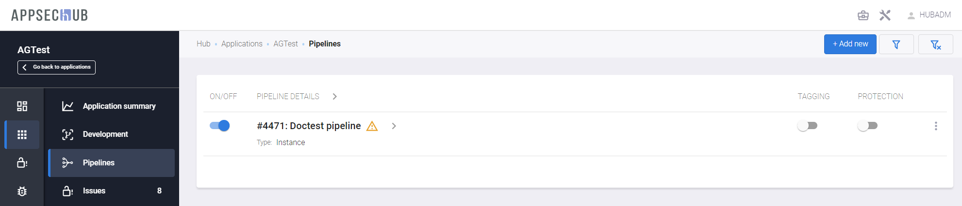Click the dashboard icon in left rail
962x206 pixels.
pyautogui.click(x=22, y=106)
